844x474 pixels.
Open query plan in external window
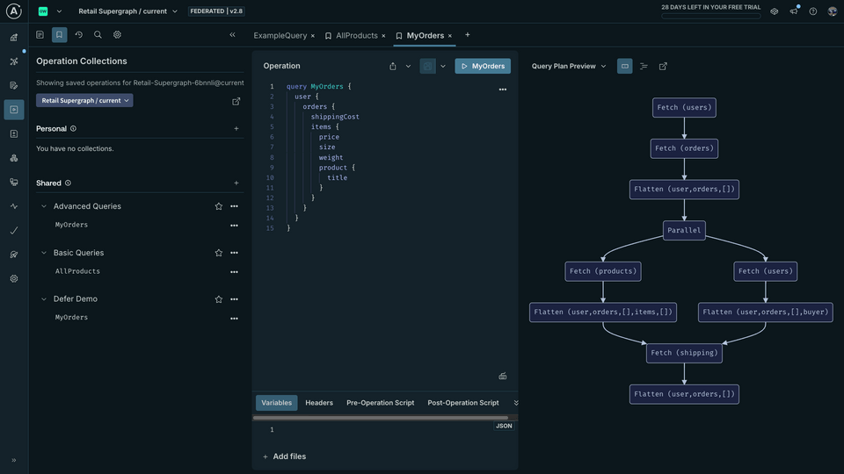663,66
